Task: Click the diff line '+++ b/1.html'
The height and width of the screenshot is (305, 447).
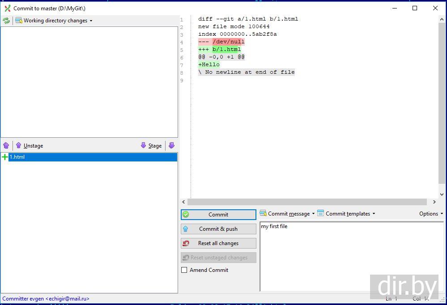Action: coord(220,49)
